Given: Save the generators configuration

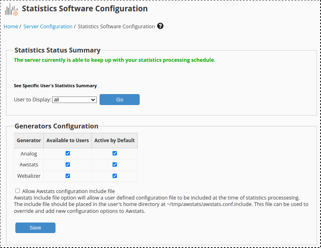Looking at the screenshot, I should point(35,228).
